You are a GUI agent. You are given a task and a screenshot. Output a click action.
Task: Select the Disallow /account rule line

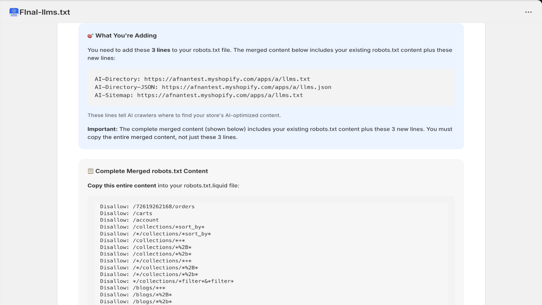click(129, 220)
